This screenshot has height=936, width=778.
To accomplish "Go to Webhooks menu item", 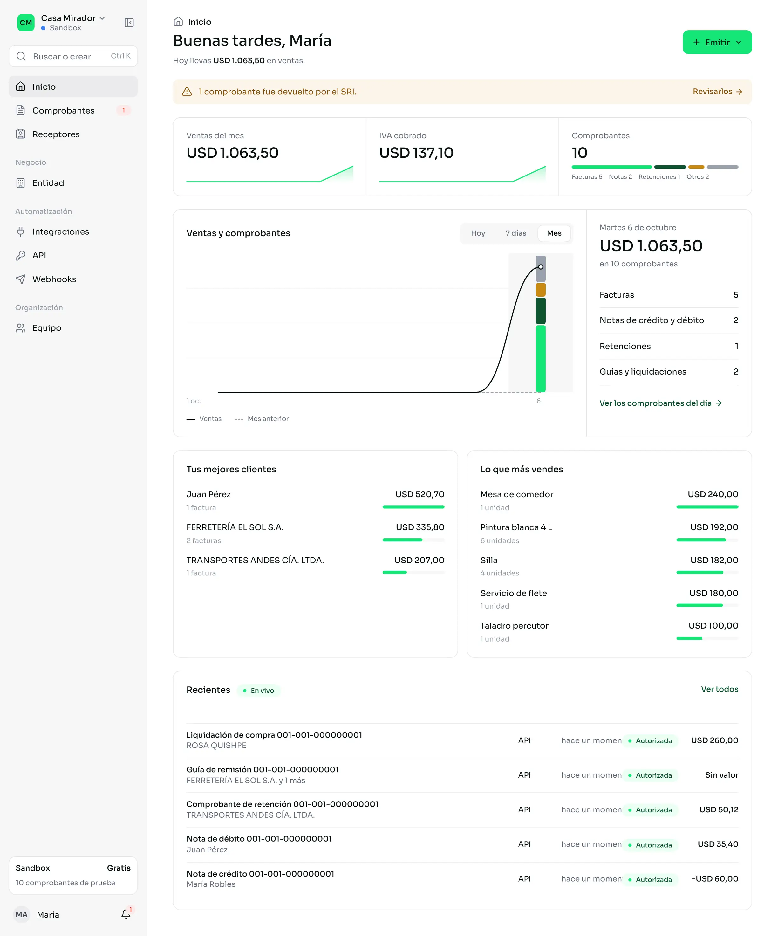I will coord(73,279).
